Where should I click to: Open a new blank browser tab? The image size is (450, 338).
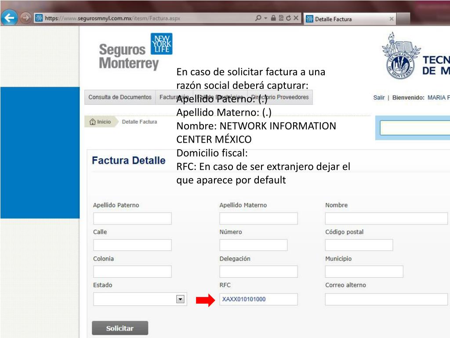point(403,19)
